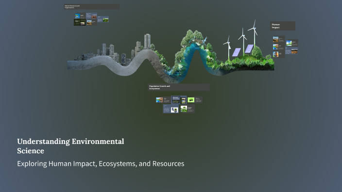The image size is (342, 192).
Task: Open the blue slide with blue-green illustration
Action: [171, 109]
